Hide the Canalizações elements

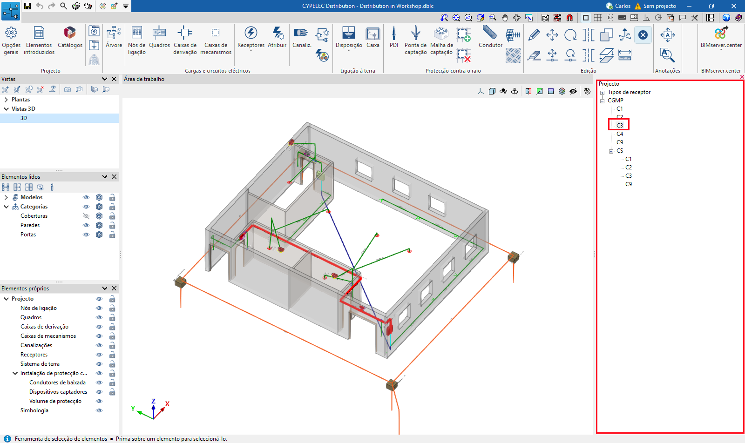99,345
